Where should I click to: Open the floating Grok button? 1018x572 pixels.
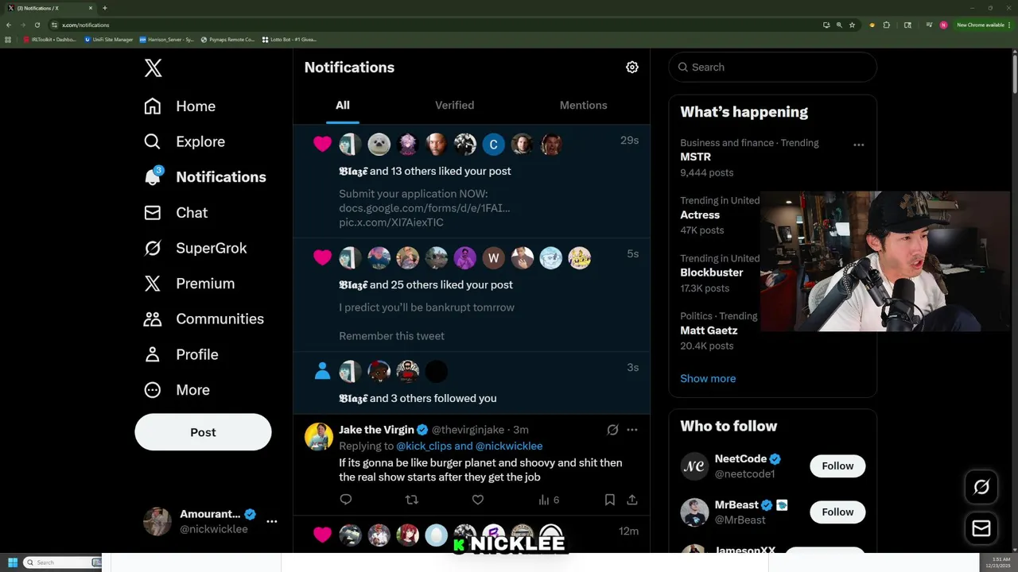(981, 487)
